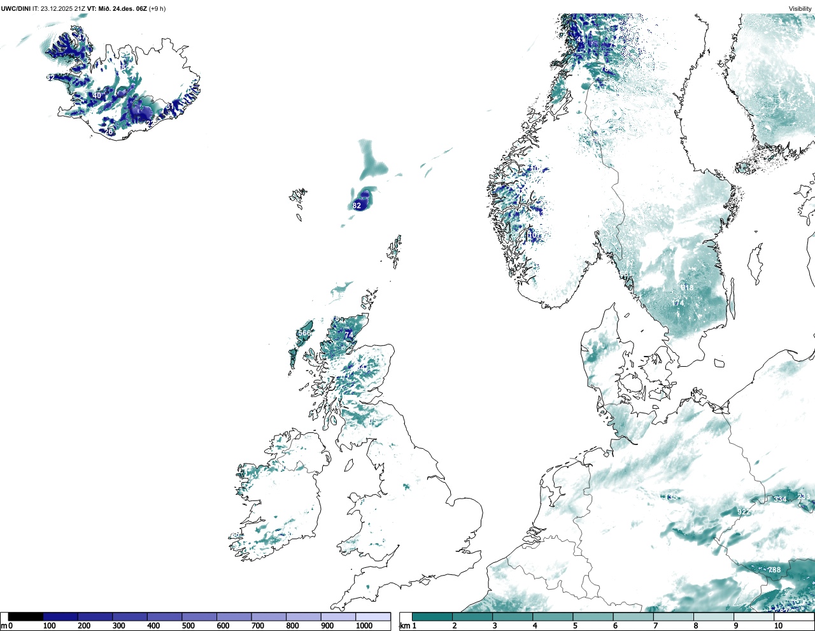Click the 'km' unit label on the legend
This screenshot has height=631, width=815.
(404, 626)
